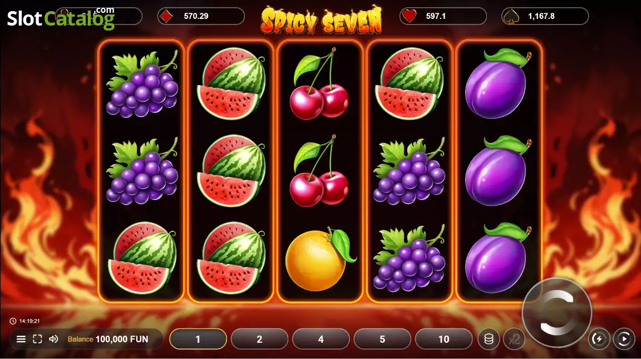
Task: Click the orange symbol on the middle reel
Action: pyautogui.click(x=320, y=260)
